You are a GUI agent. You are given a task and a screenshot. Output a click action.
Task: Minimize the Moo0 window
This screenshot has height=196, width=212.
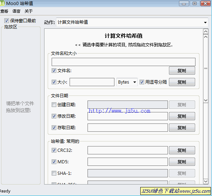point(184,4)
